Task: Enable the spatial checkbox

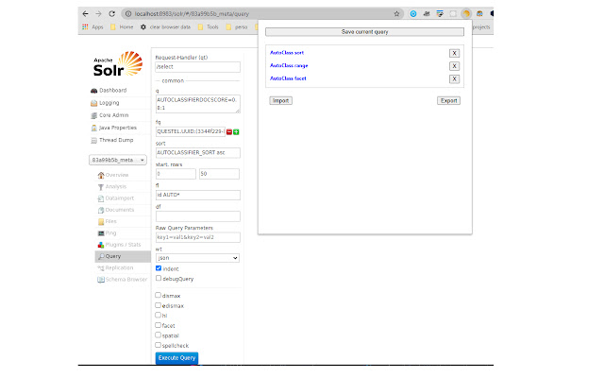Action: [x=158, y=335]
